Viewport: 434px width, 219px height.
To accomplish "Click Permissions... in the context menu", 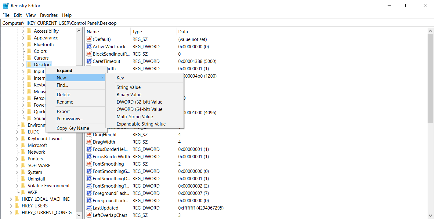I will pyautogui.click(x=76, y=119).
